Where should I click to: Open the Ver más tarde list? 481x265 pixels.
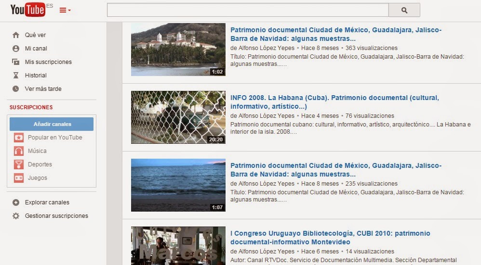(x=43, y=89)
